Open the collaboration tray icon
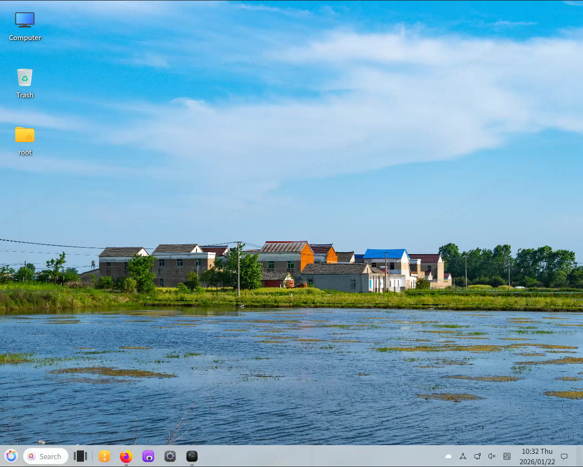This screenshot has width=583, height=467. 463,456
